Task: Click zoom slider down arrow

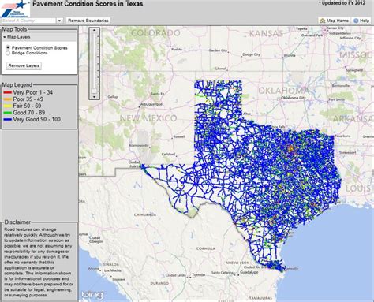Action: [94, 97]
